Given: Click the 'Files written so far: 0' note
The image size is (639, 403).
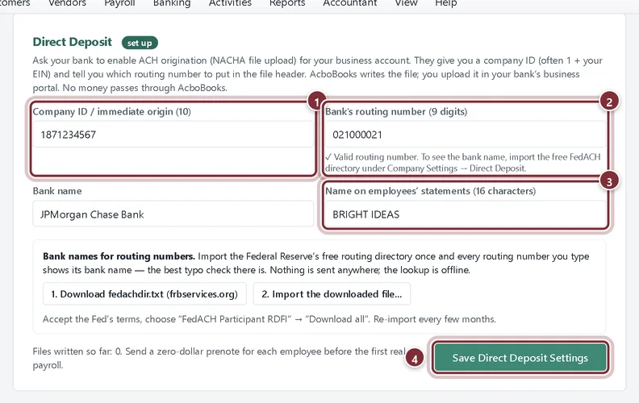Looking at the screenshot, I should [219, 358].
